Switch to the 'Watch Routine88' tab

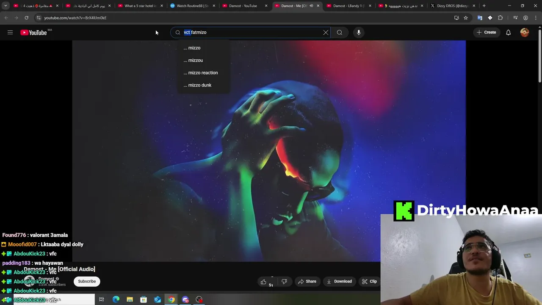pos(192,6)
